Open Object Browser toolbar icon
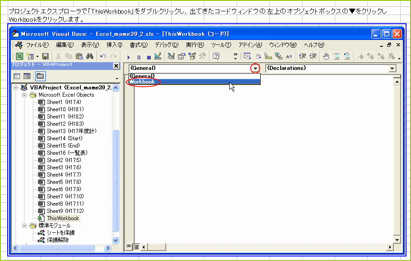411x261 pixels. (192, 56)
